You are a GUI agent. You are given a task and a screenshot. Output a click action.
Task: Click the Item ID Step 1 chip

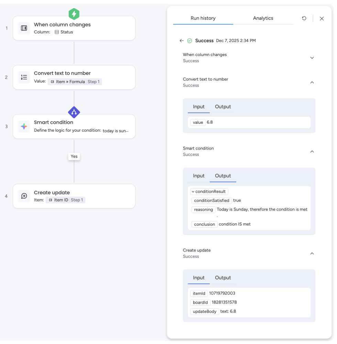pos(65,200)
